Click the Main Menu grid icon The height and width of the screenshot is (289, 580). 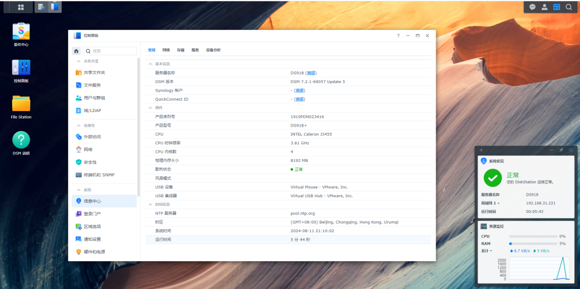[21, 7]
